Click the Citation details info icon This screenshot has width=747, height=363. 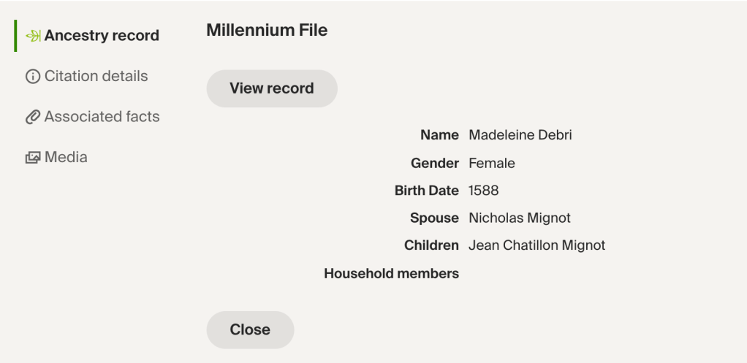click(33, 77)
